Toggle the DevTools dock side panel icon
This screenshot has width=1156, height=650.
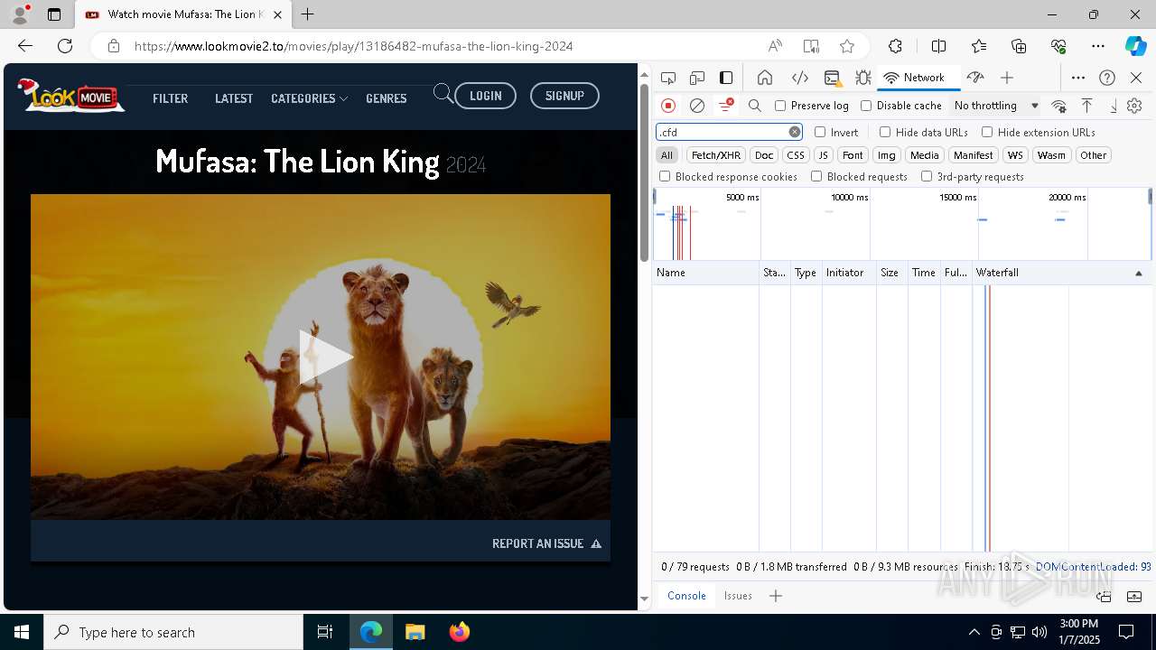click(726, 78)
